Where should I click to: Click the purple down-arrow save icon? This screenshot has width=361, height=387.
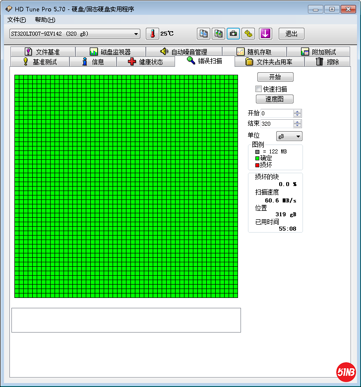point(266,34)
